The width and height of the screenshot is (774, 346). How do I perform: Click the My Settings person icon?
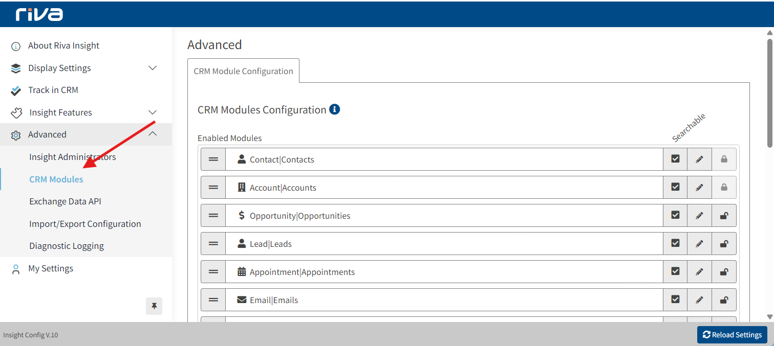click(16, 269)
